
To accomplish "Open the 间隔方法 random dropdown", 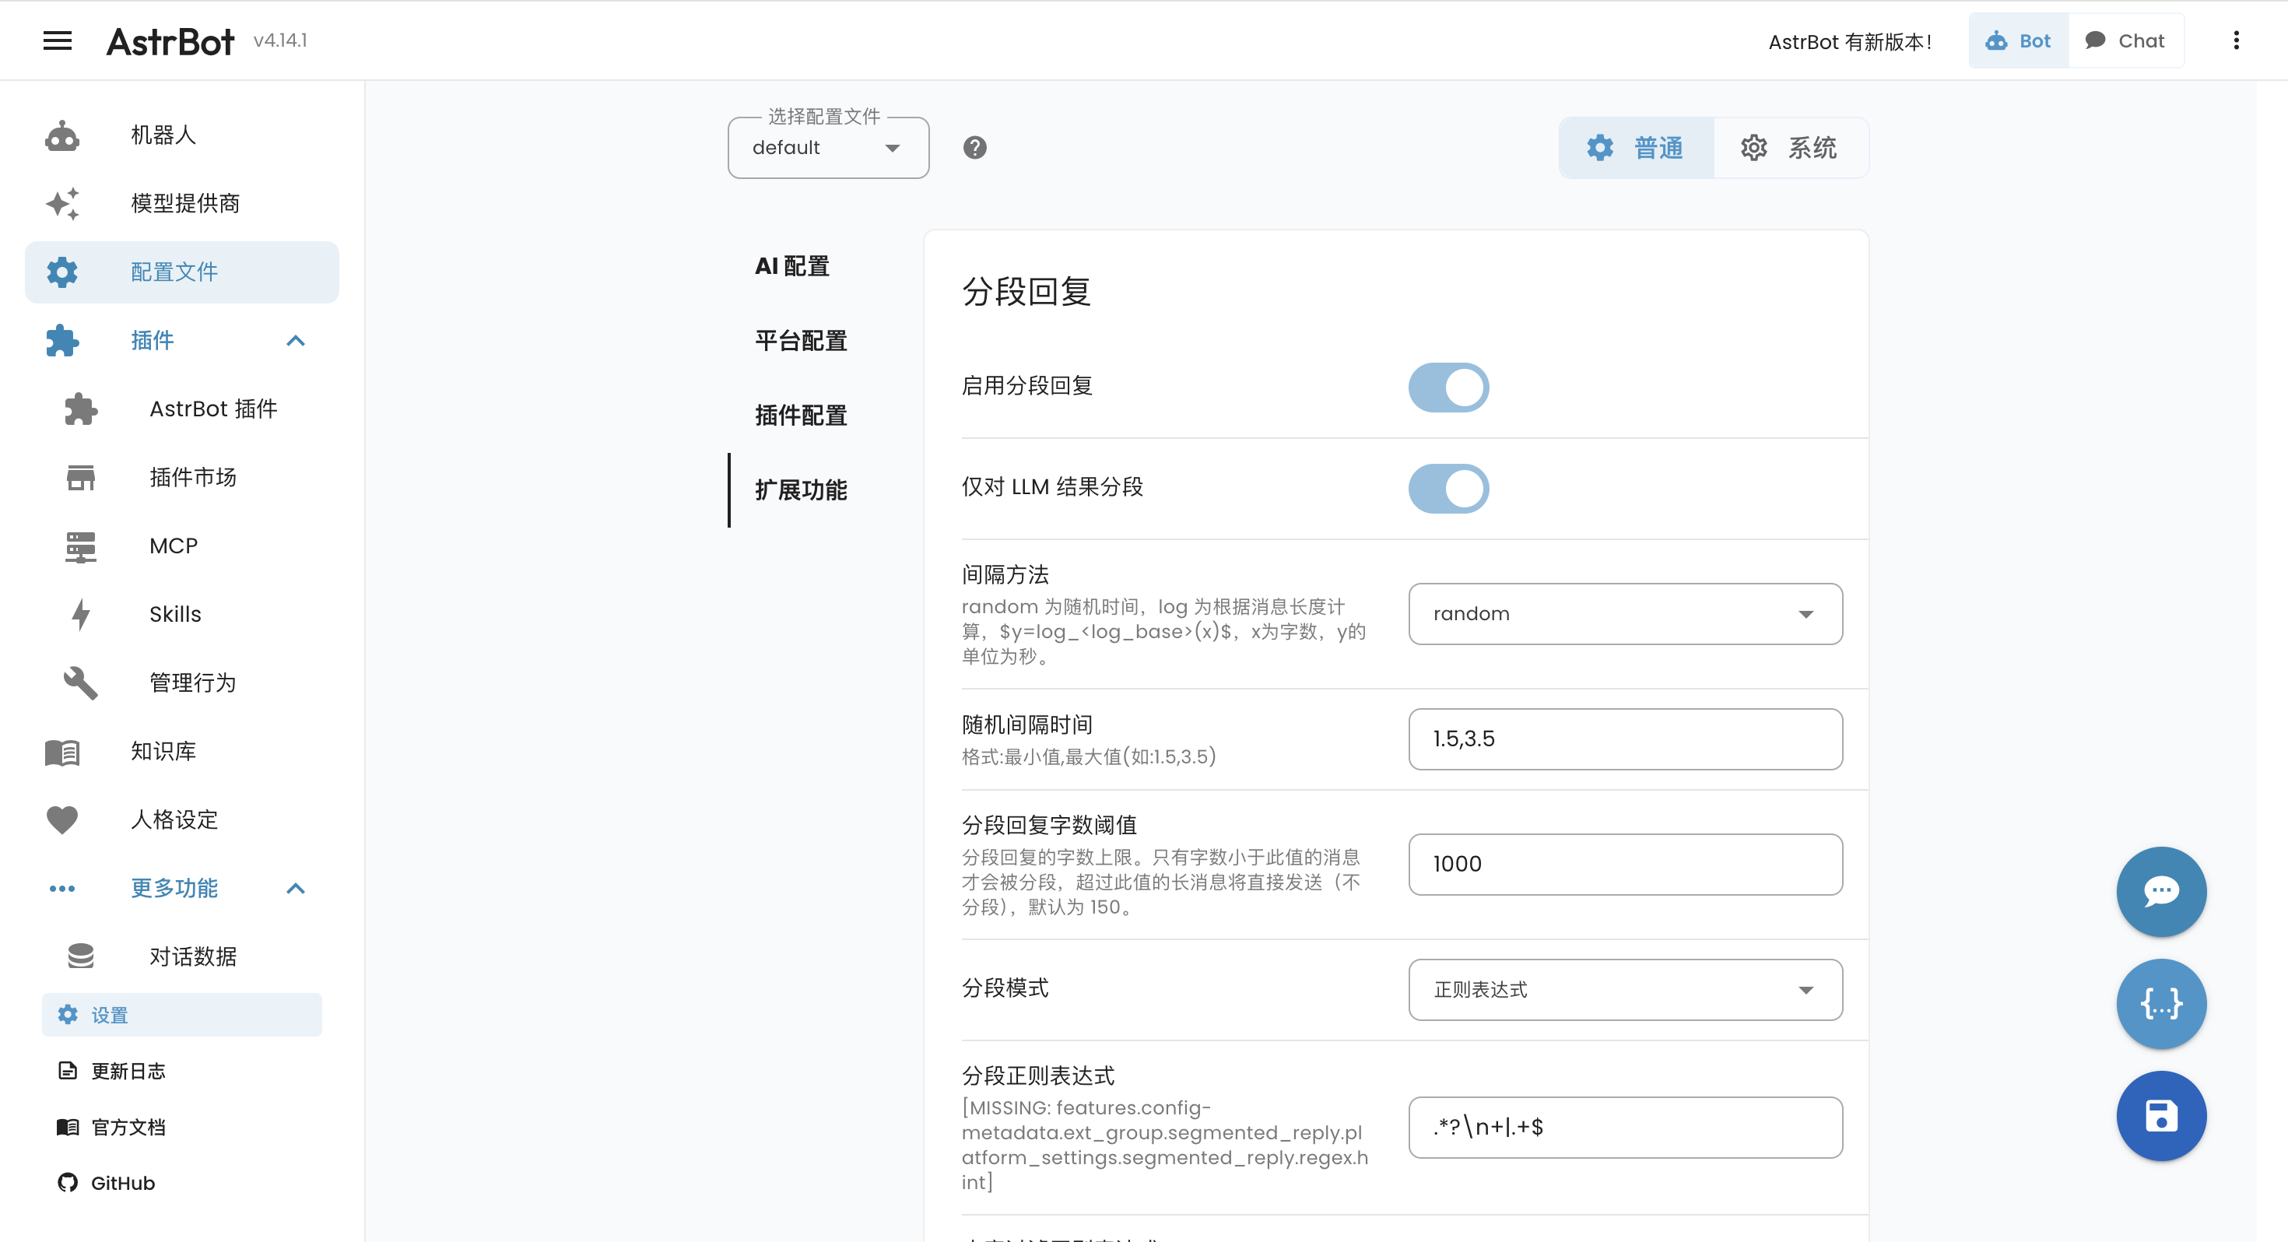I will point(1624,614).
